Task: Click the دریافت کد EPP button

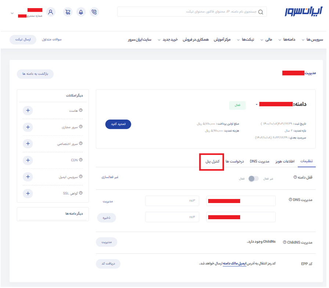Action: point(108,264)
